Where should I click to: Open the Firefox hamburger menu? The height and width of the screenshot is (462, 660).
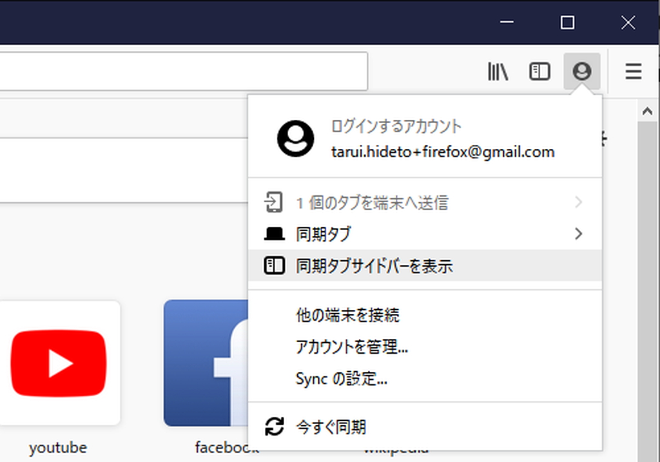coord(632,72)
